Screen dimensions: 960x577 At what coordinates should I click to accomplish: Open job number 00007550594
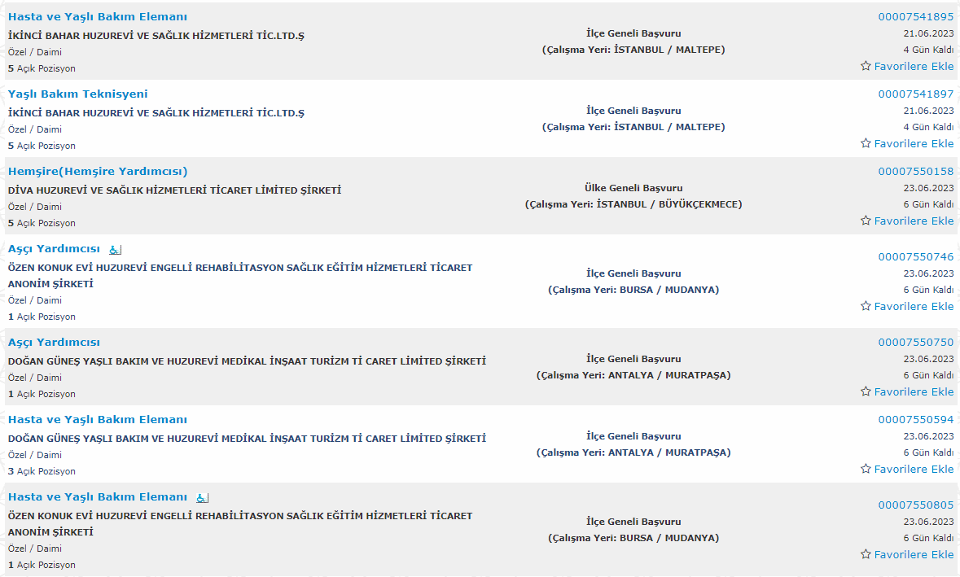coord(916,419)
